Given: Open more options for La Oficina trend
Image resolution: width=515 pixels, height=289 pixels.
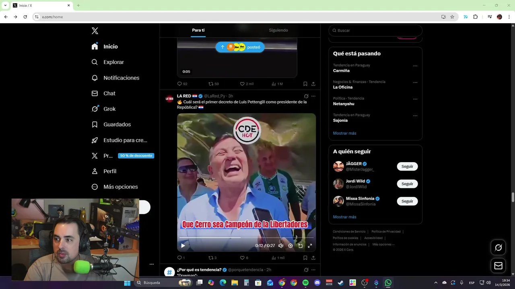Looking at the screenshot, I should point(415,83).
